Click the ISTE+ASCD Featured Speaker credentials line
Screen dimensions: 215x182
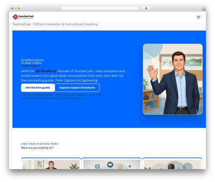(61, 96)
